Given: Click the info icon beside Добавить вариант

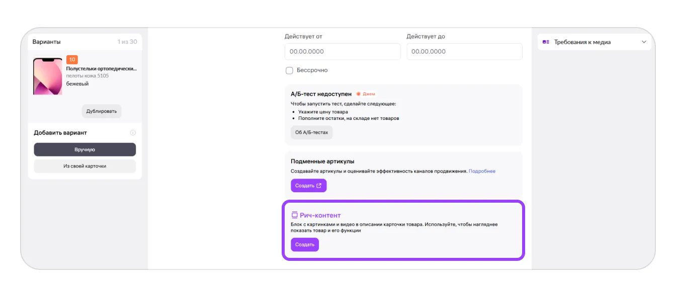Looking at the screenshot, I should click(133, 133).
